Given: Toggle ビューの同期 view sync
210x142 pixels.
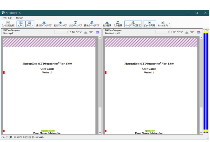Looking at the screenshot, I should (x=150, y=24).
